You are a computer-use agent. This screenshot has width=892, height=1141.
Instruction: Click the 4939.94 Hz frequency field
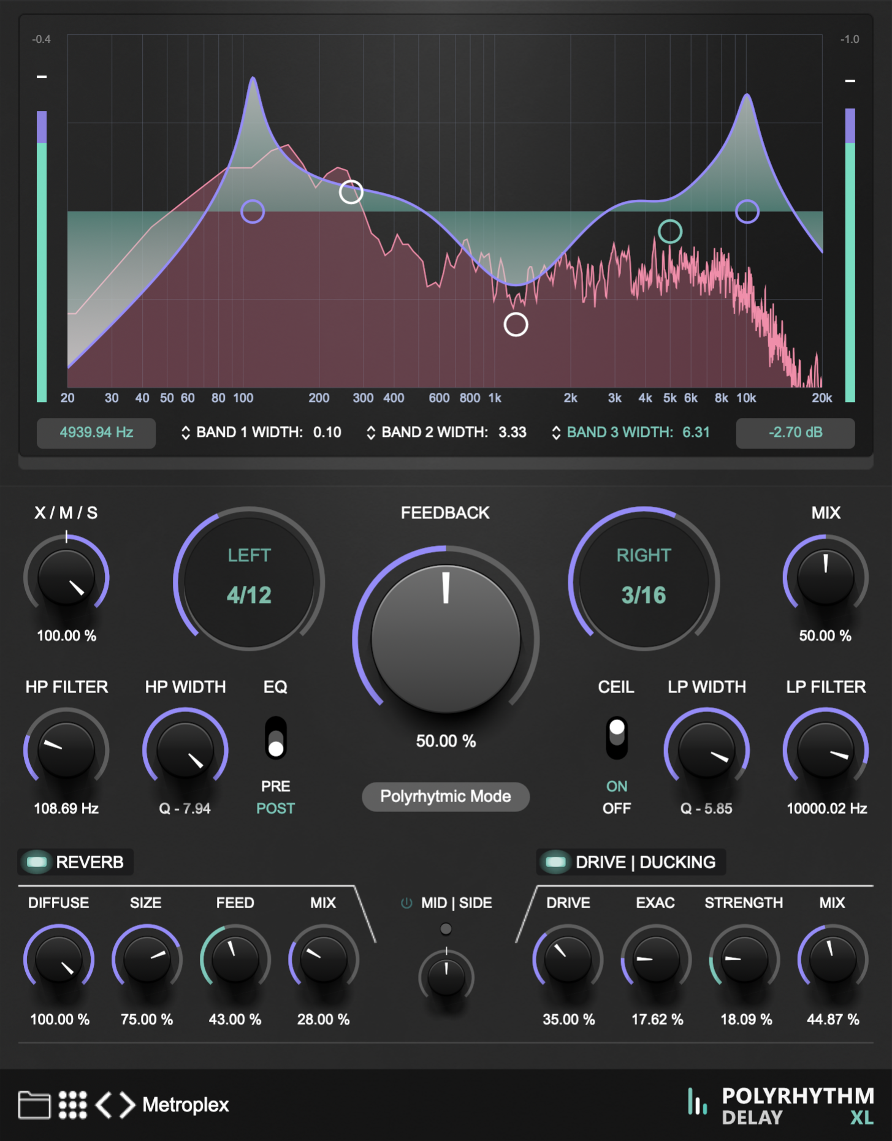(96, 433)
